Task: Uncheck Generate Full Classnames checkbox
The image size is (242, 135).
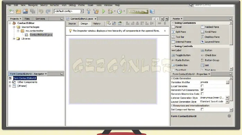Action: pos(202,90)
